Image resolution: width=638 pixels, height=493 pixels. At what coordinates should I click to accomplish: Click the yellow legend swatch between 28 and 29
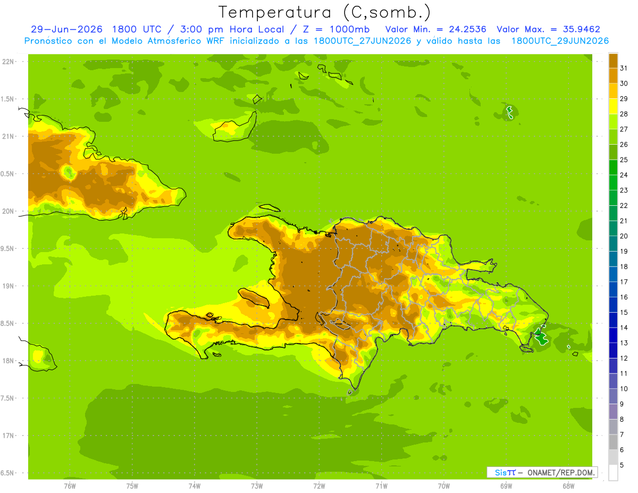pyautogui.click(x=613, y=106)
